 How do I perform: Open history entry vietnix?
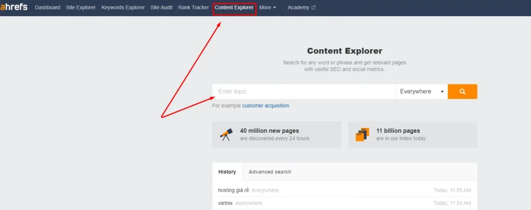pyautogui.click(x=225, y=203)
